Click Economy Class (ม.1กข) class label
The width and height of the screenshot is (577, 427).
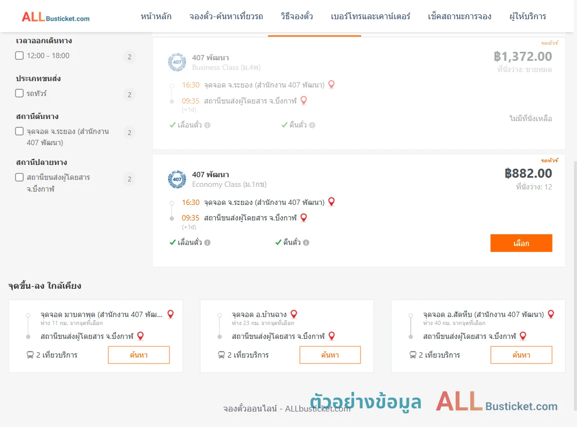(x=229, y=184)
